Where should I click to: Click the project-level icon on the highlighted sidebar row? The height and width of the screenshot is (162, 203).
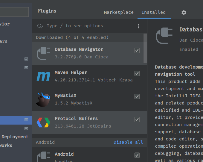tap(26, 120)
